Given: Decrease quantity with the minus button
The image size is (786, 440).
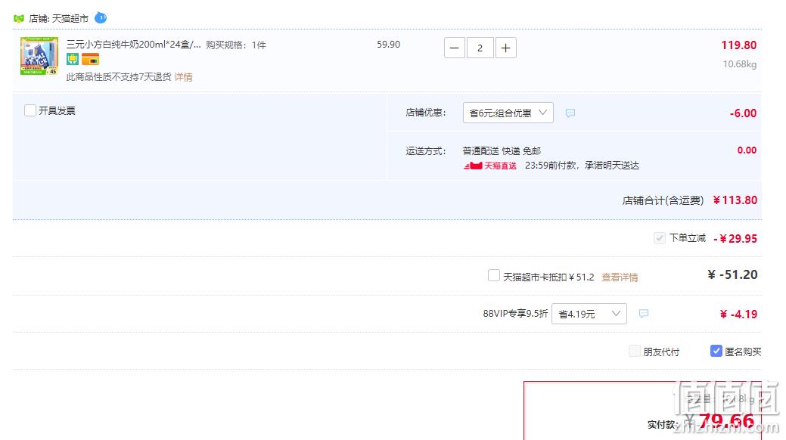Looking at the screenshot, I should 454,48.
